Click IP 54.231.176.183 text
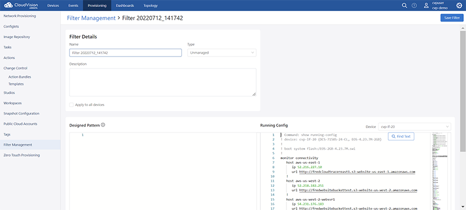The width and height of the screenshot is (466, 210). [310, 204]
